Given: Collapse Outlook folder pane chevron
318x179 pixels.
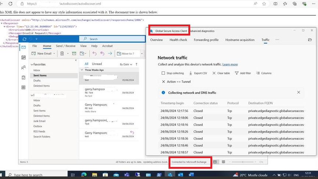Looking at the screenshot, I should pyautogui.click(x=76, y=60).
